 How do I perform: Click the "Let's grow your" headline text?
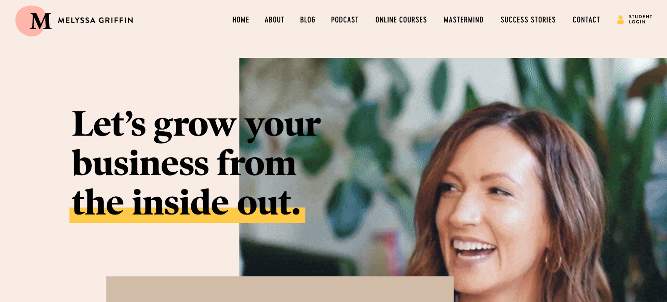click(x=196, y=124)
